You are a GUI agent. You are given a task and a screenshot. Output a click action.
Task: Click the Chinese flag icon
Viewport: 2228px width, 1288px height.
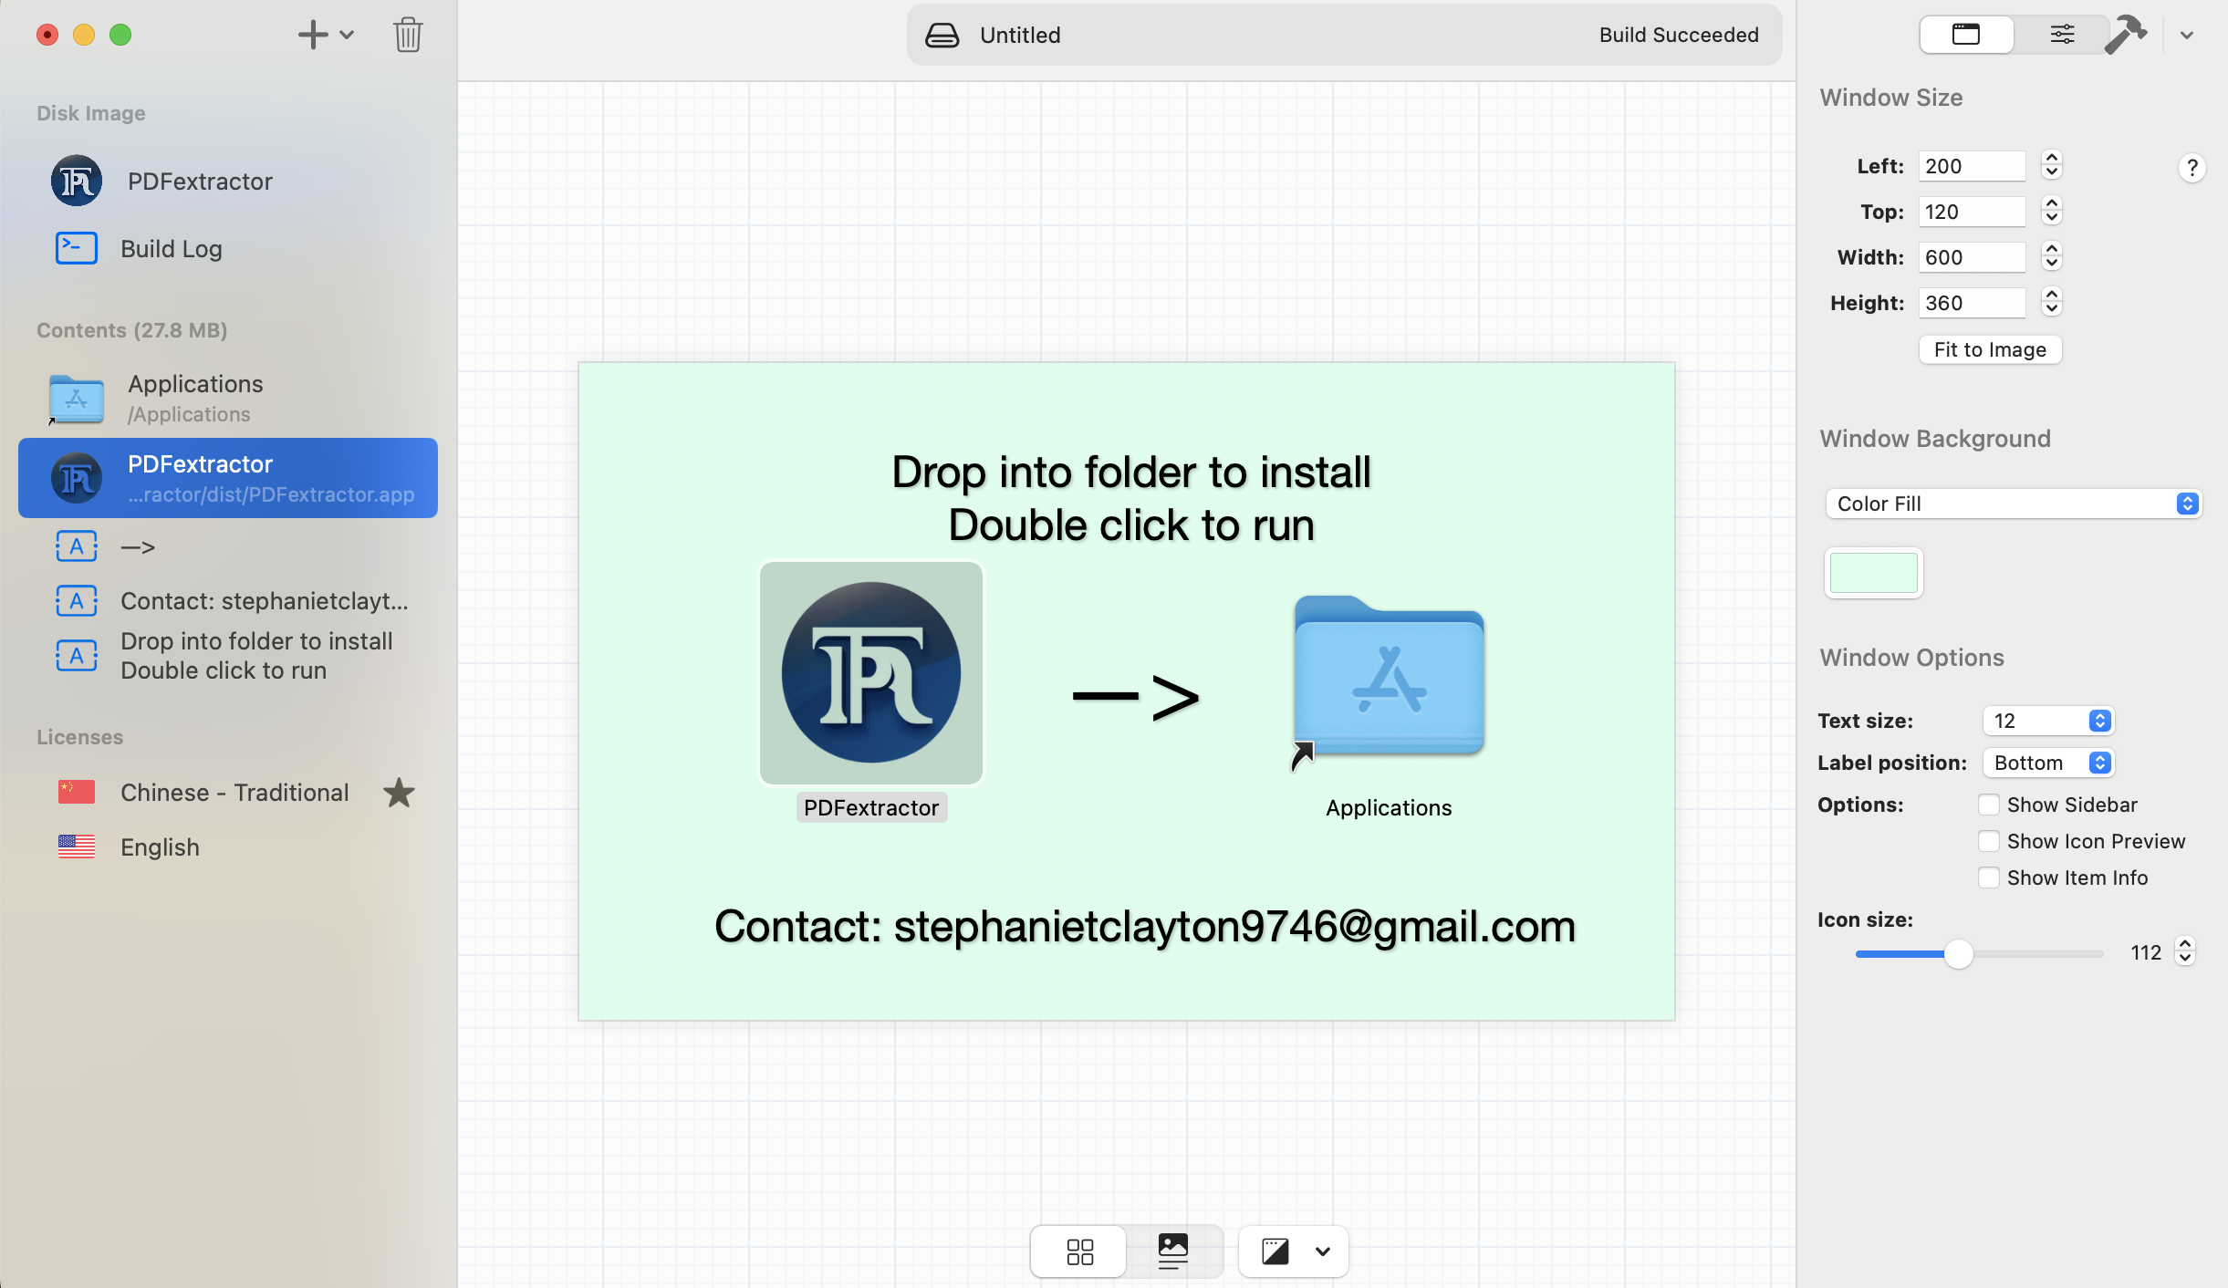(77, 793)
